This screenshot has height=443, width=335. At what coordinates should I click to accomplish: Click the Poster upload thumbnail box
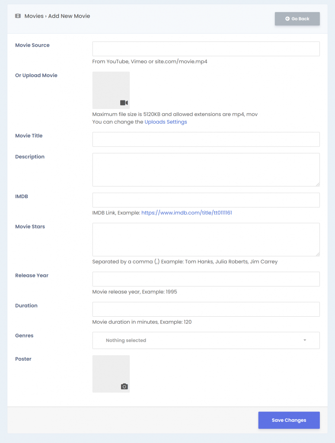111,374
